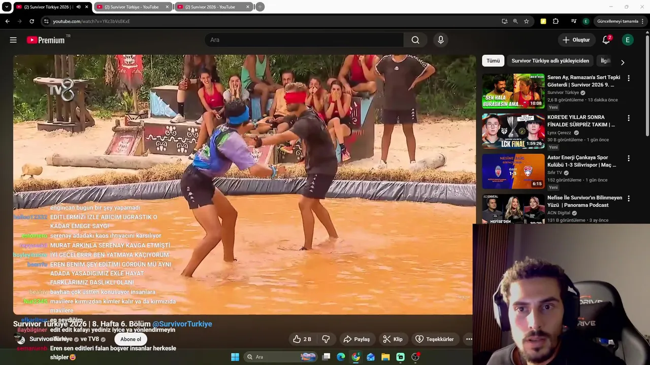Screen dimensions: 650x365
Task: Start voice search with microphone icon
Action: [x=440, y=40]
